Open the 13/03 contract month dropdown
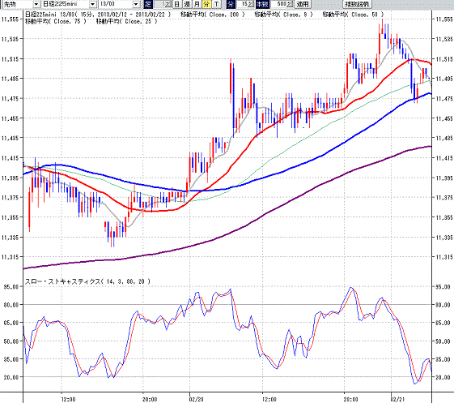454x403 pixels. (x=136, y=4)
